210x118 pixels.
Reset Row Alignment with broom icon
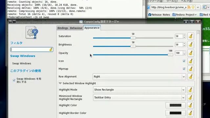191,76
